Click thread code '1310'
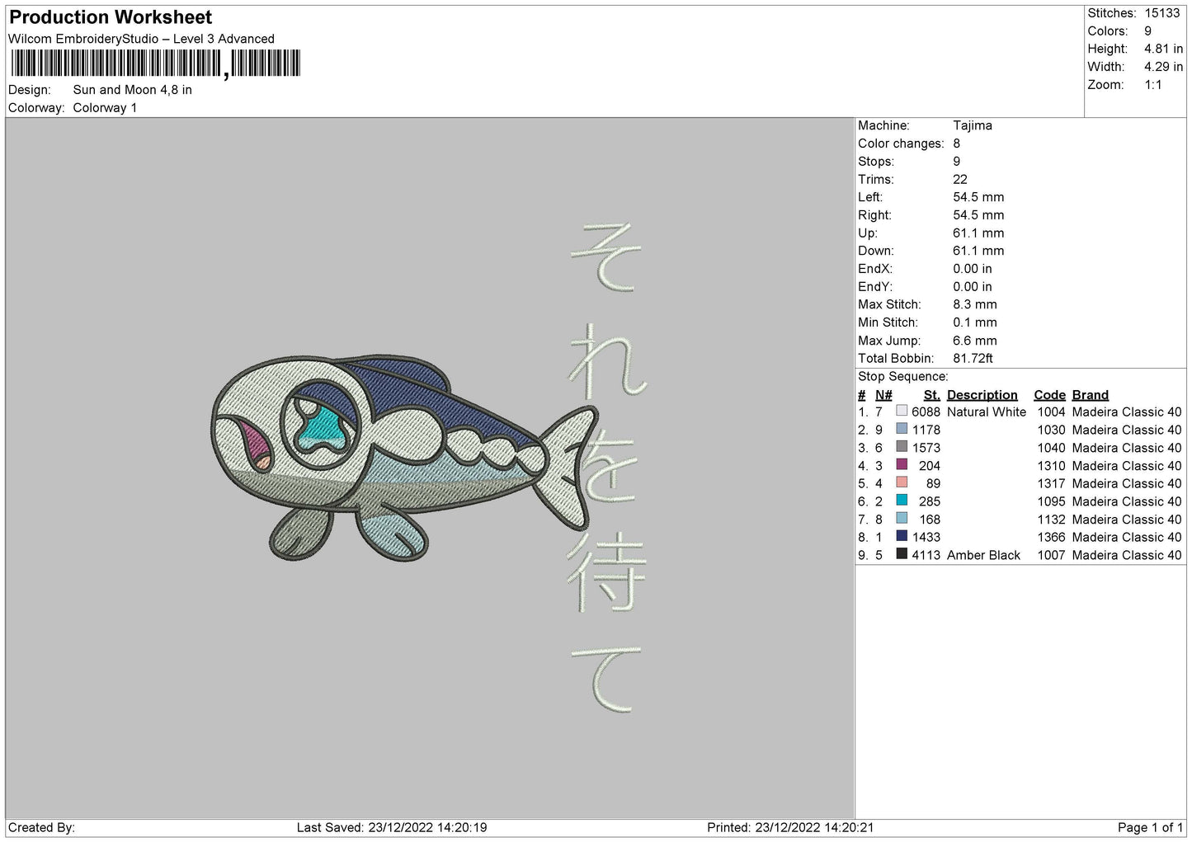1192x842 pixels. coord(1051,465)
